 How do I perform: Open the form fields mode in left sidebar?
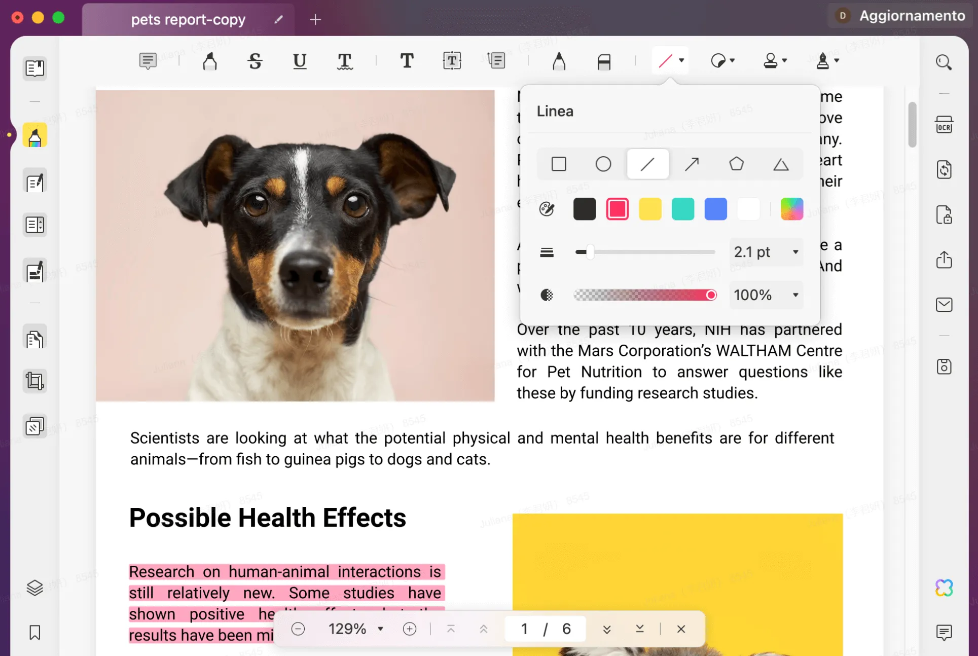pyautogui.click(x=34, y=225)
